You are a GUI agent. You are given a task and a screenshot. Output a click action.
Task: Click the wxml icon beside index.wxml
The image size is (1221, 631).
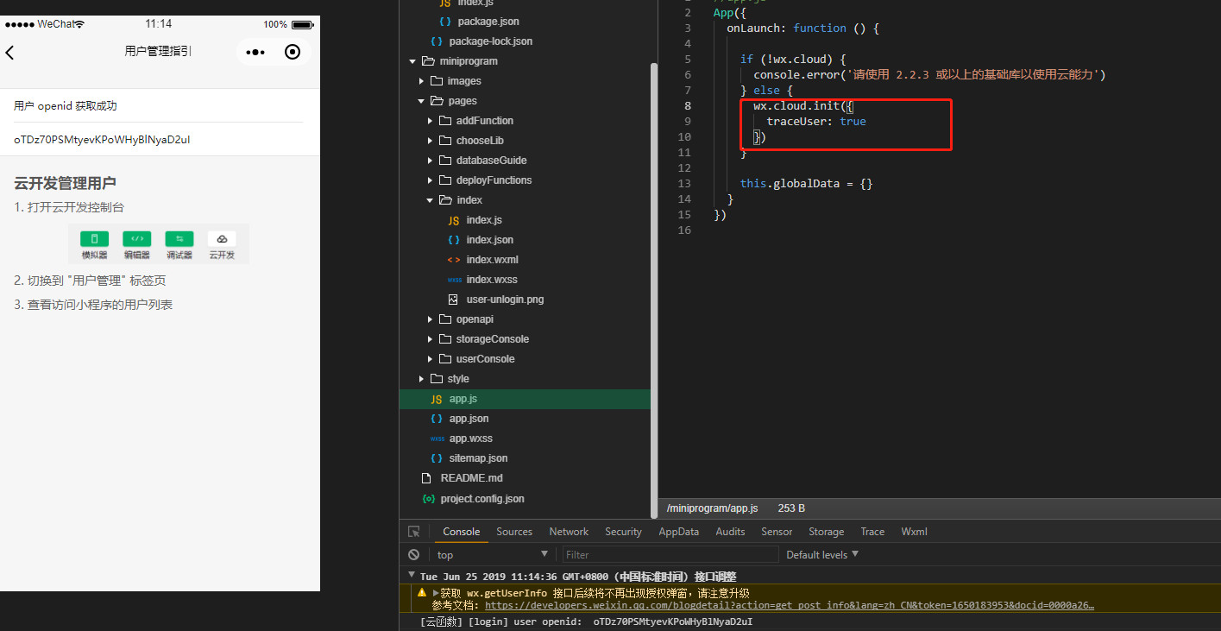coord(453,260)
